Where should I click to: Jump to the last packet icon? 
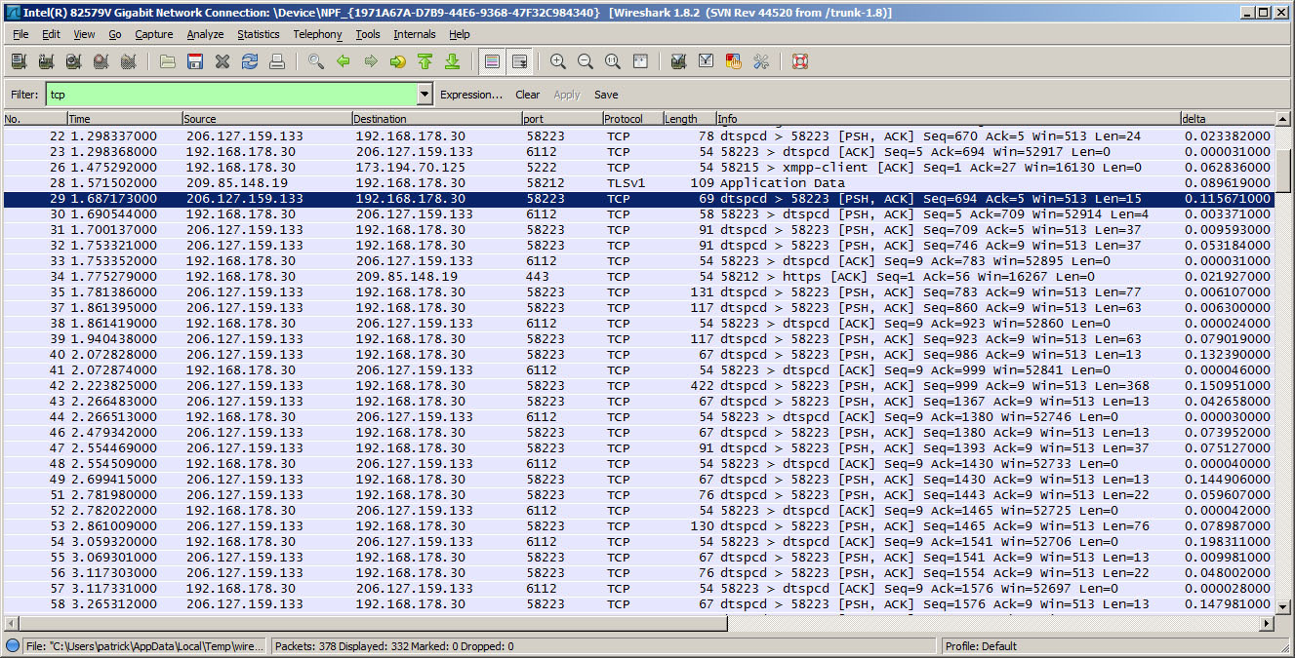[452, 61]
